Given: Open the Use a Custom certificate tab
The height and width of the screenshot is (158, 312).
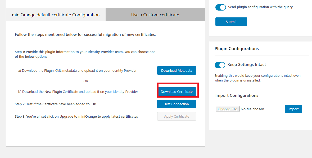Looking at the screenshot, I should [155, 15].
